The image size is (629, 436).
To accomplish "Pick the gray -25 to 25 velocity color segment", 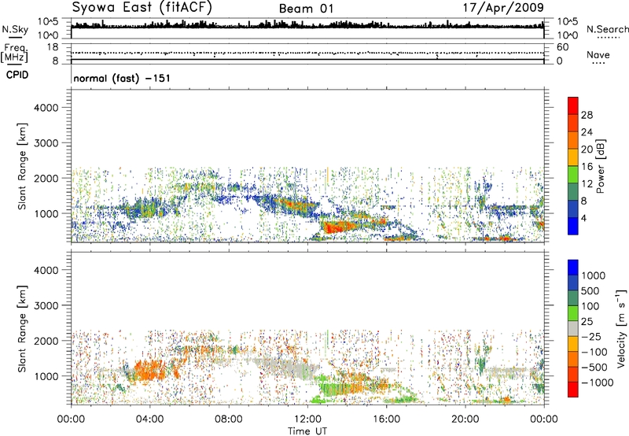I will pyautogui.click(x=573, y=328).
